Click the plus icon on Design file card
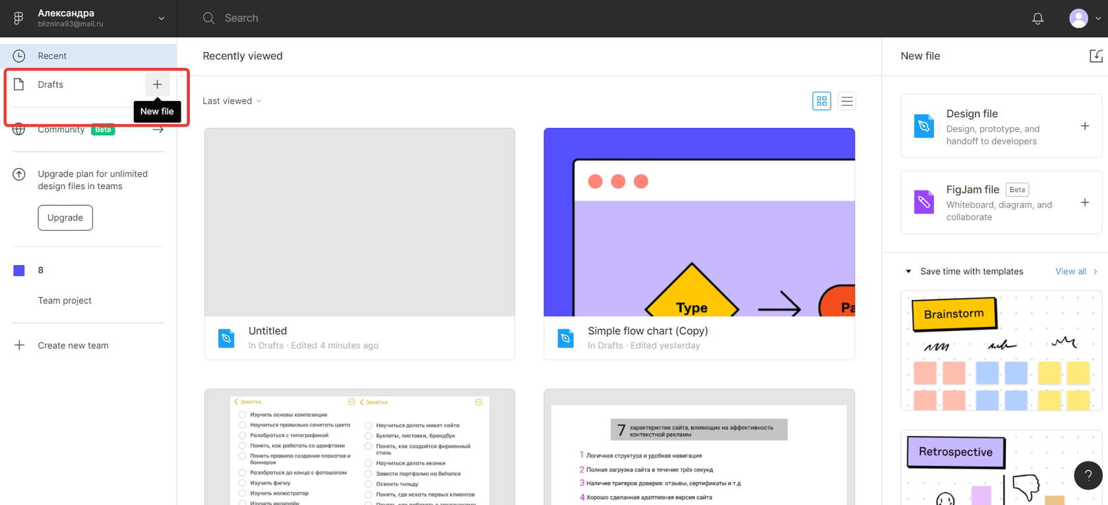Image resolution: width=1108 pixels, height=505 pixels. (x=1084, y=126)
